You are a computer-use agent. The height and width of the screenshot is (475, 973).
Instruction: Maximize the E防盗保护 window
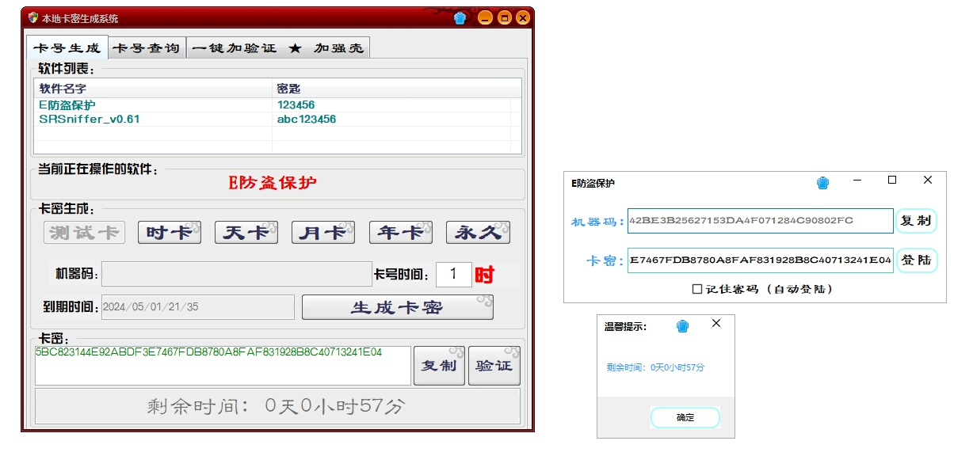coord(892,180)
